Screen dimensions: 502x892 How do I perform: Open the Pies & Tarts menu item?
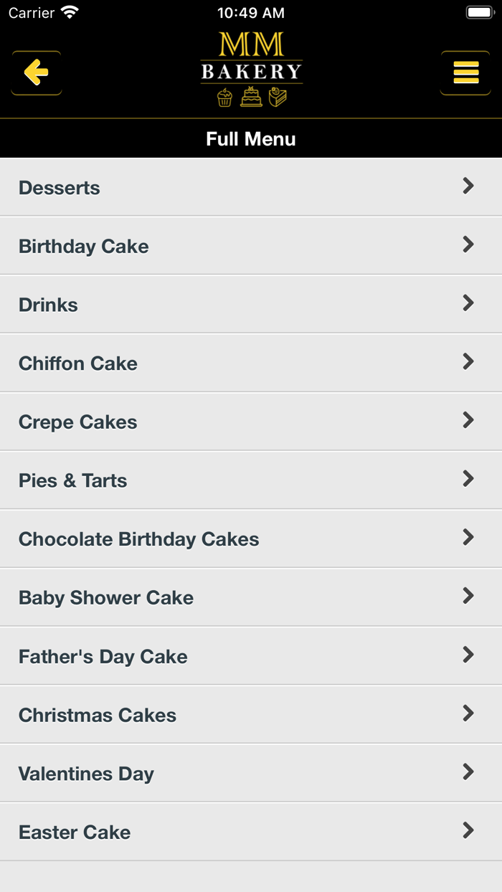tap(73, 480)
